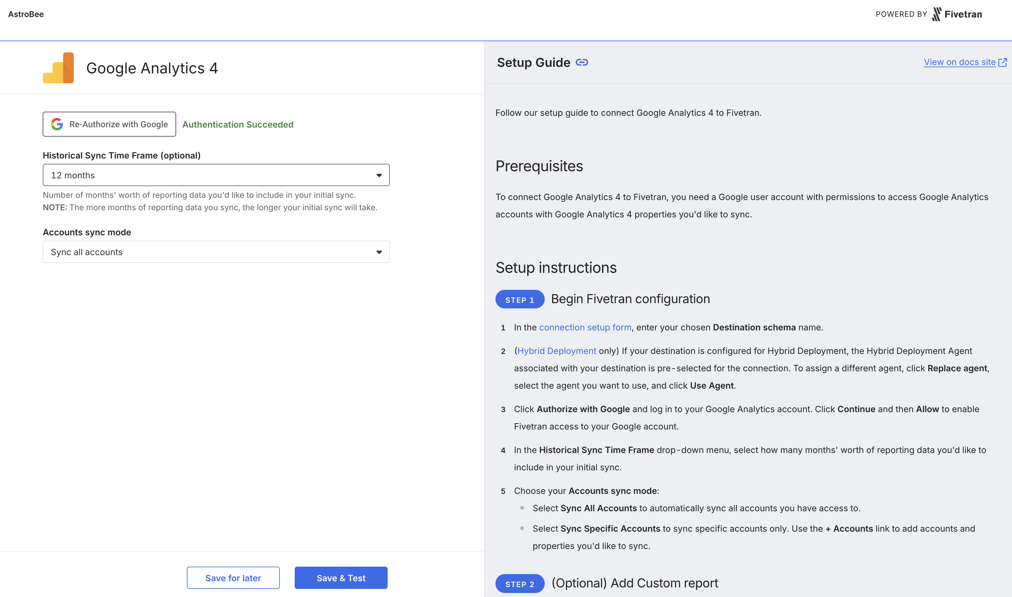Click the AstroBee brand name
Viewport: 1012px width, 597px height.
26,14
